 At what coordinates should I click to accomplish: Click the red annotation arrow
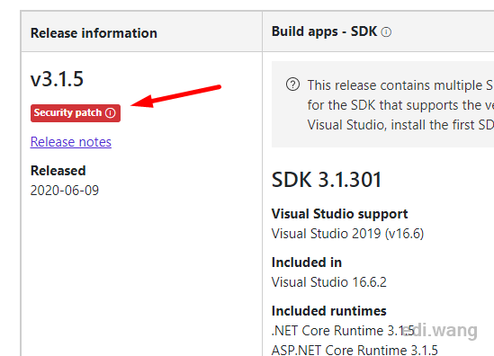coord(175,96)
